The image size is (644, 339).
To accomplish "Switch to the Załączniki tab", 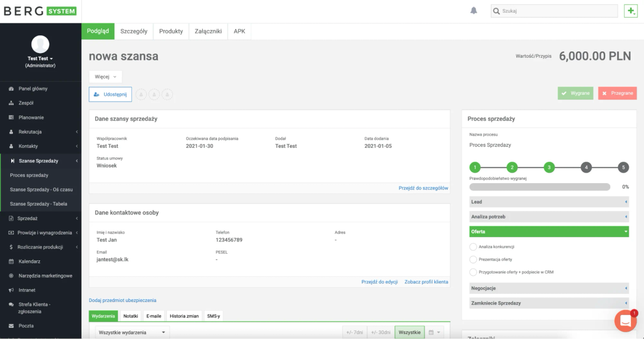I will (x=208, y=31).
